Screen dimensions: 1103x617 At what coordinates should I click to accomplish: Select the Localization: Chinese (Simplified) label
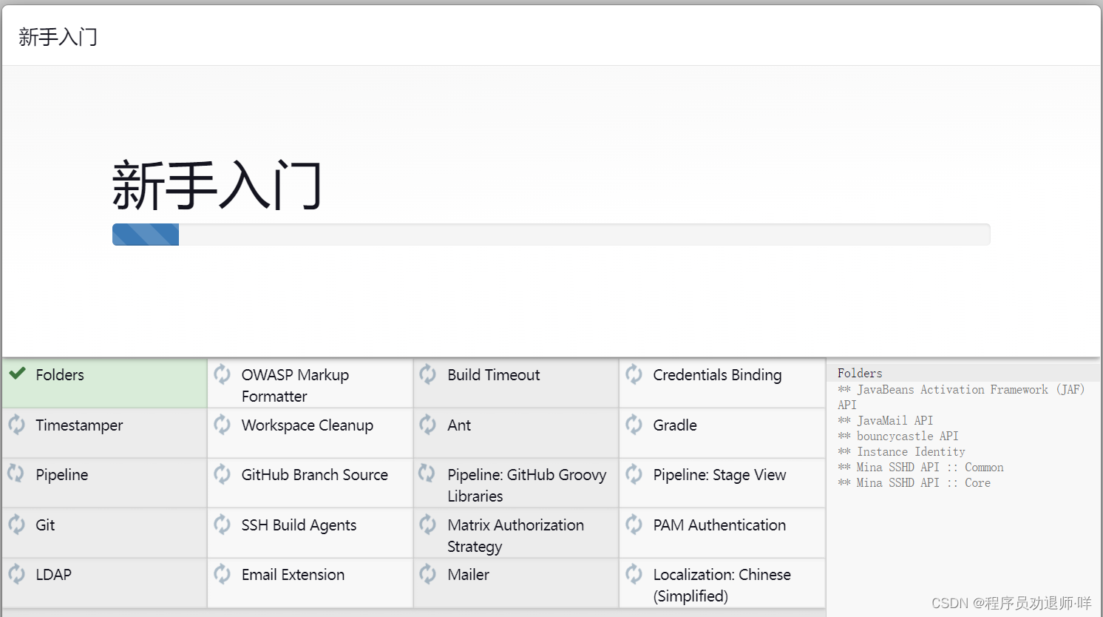click(722, 585)
